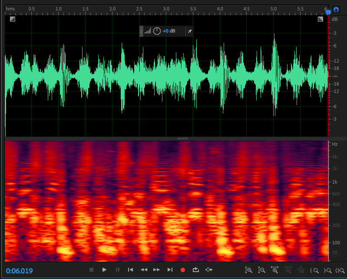Click the 0:06.019 timecode display
The image size is (347, 279).
(19, 271)
